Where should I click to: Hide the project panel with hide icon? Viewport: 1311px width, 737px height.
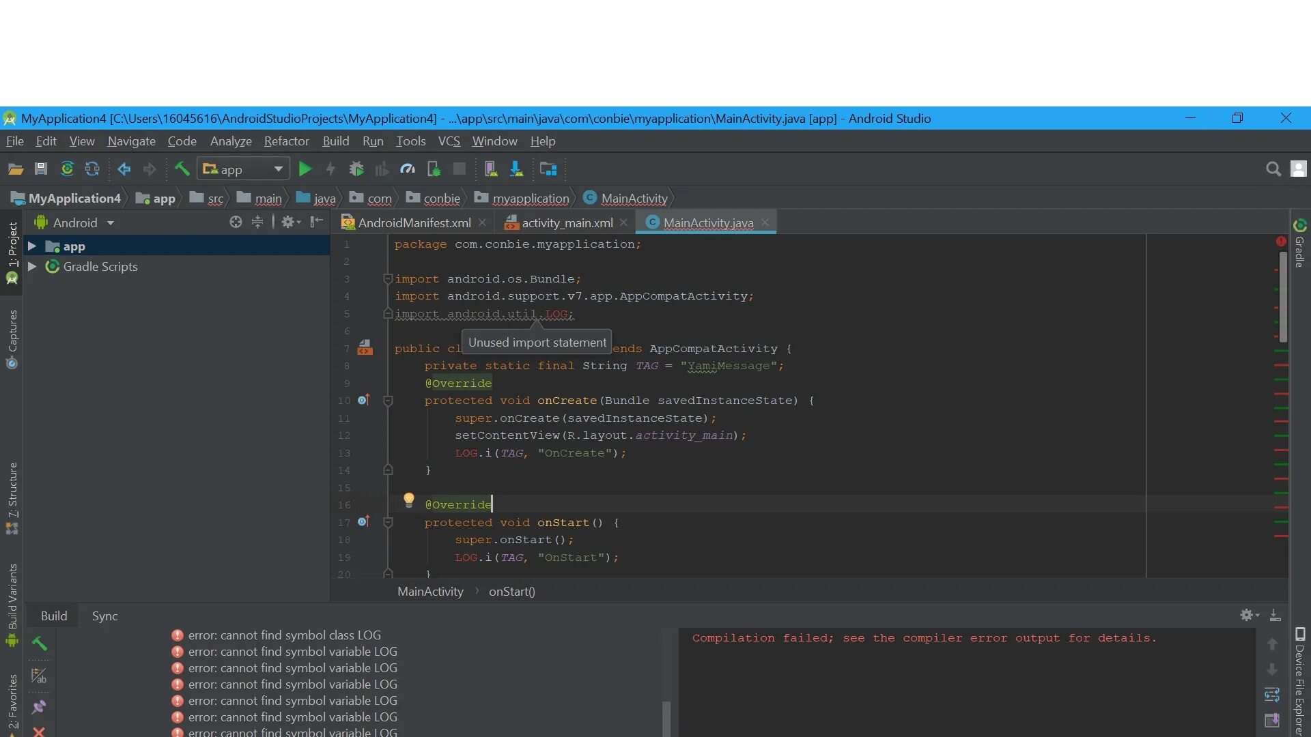coord(317,222)
